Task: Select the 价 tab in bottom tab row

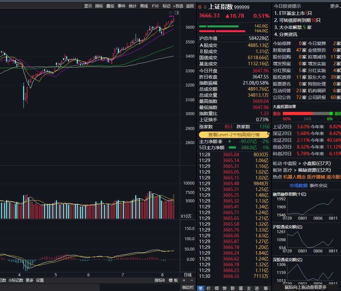Action: 209,288
